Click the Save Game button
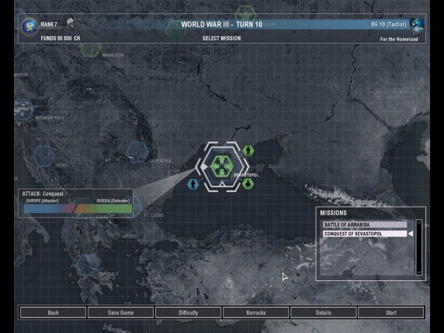This screenshot has height=333, width=444. pyautogui.click(x=121, y=313)
